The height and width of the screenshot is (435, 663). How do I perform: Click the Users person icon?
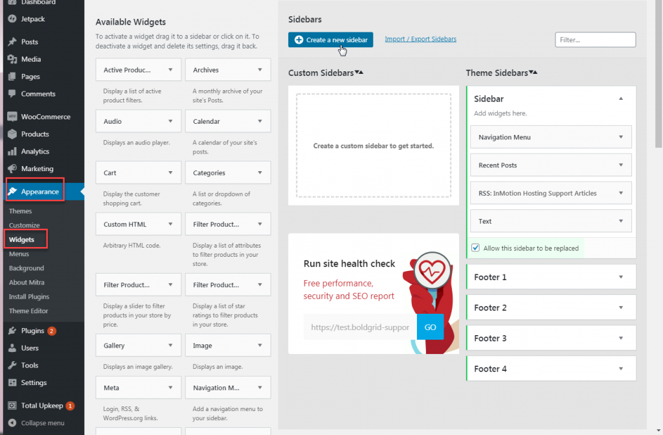point(12,347)
